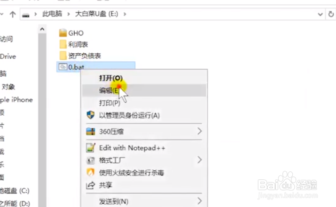Select the 0.bat file icon
Image resolution: width=336 pixels, height=207 pixels.
63,67
